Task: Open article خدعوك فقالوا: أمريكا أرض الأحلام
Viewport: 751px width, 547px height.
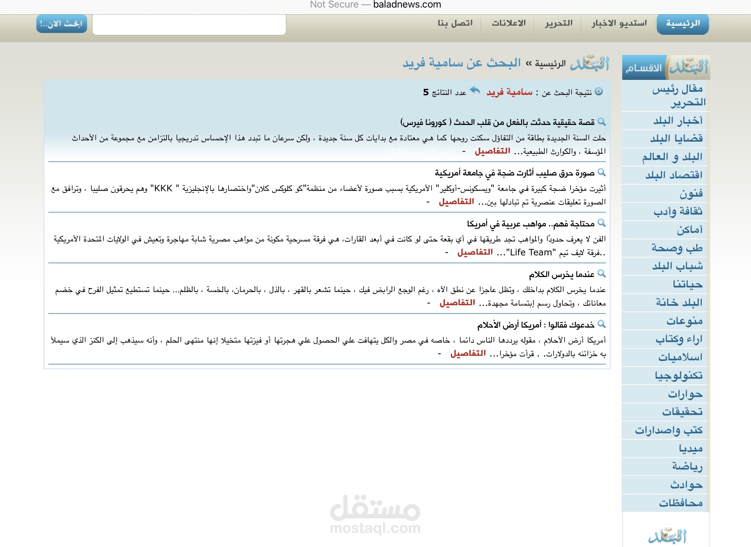Action: coord(536,325)
